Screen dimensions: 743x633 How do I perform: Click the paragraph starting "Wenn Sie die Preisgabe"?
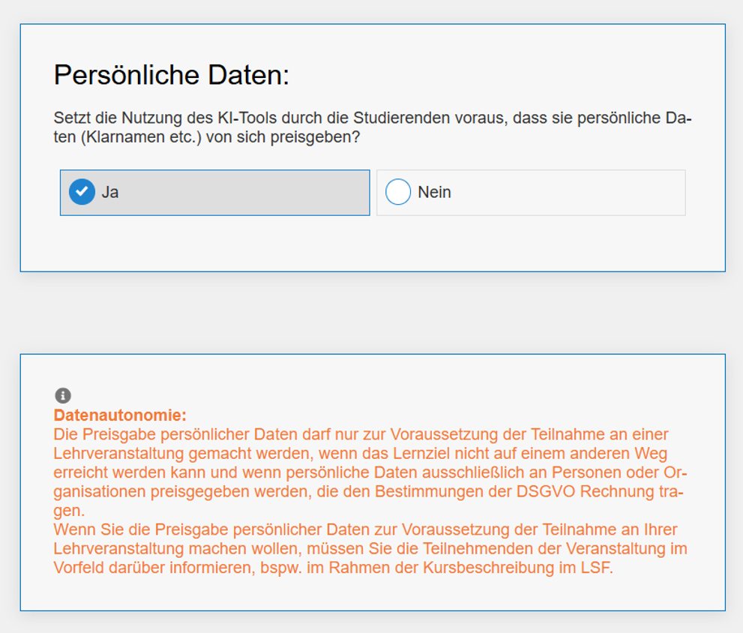pyautogui.click(x=370, y=548)
